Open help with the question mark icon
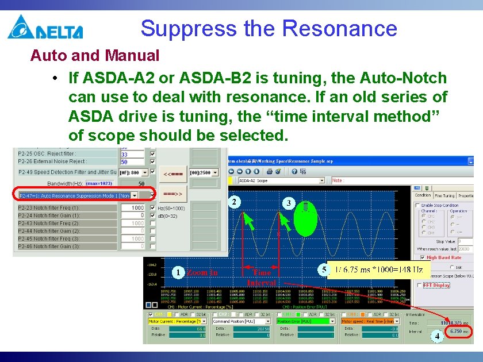Viewport: 483px width, 362px height. point(294,171)
